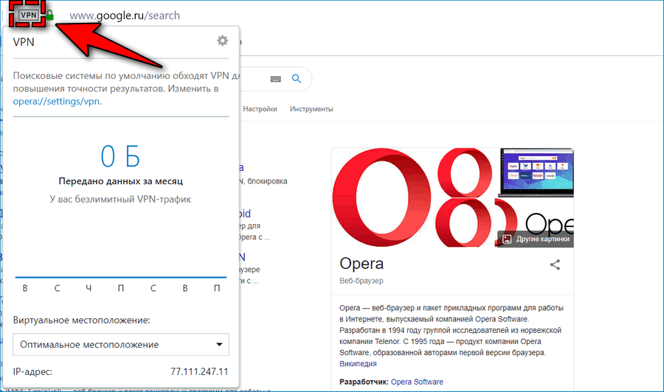Click the laptop screenshot thumbnail
Screen dimensions: 664x392
[x=536, y=172]
